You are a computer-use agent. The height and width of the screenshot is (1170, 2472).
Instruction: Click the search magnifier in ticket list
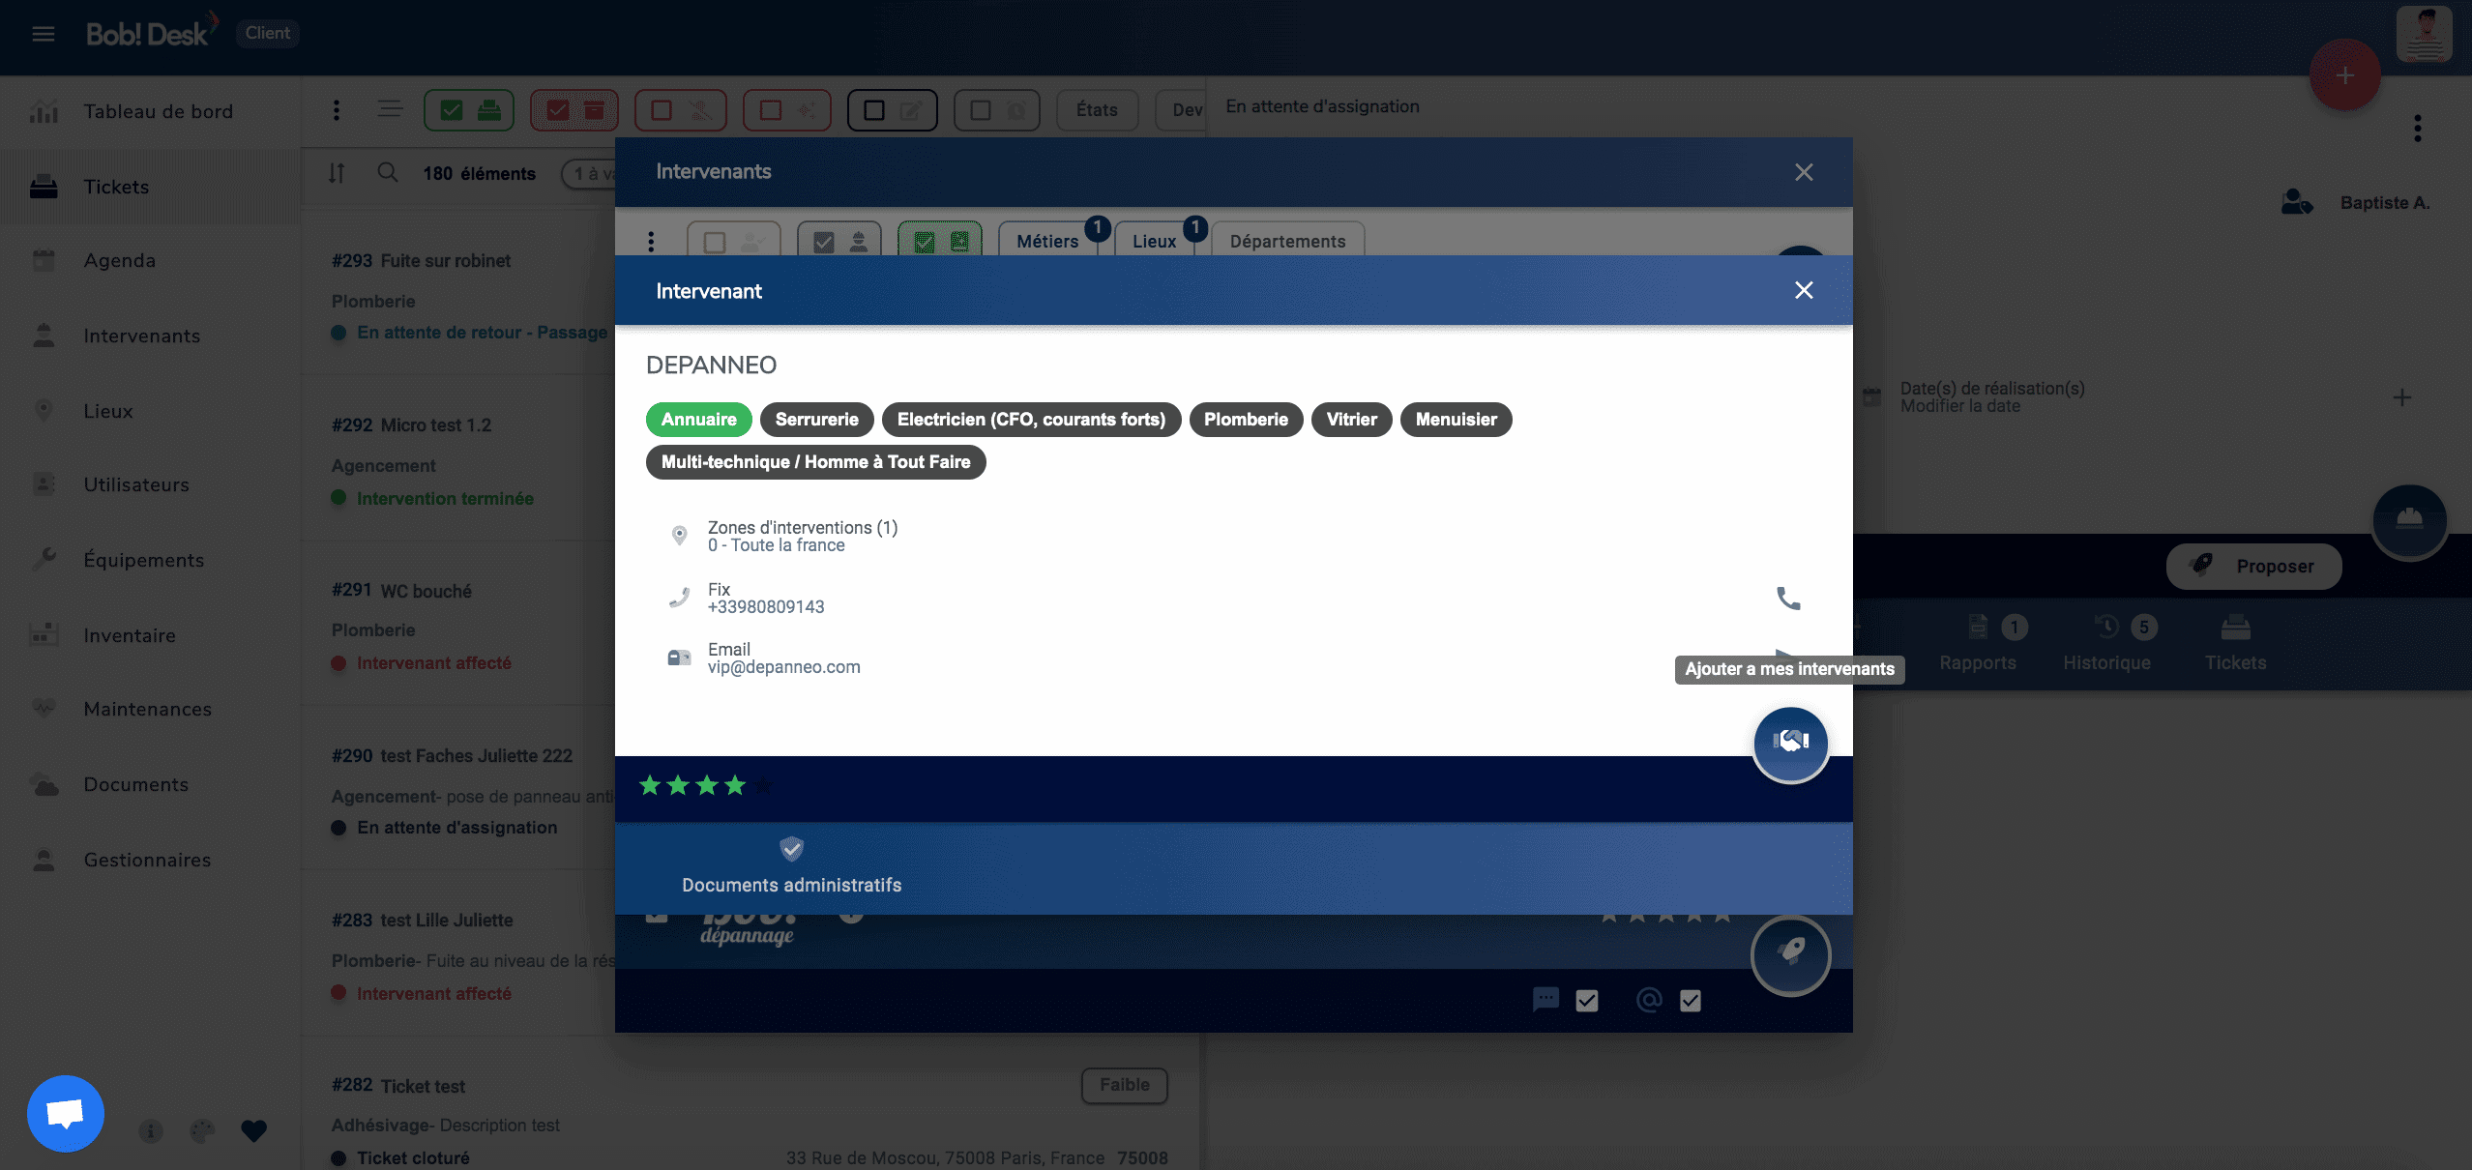point(387,173)
